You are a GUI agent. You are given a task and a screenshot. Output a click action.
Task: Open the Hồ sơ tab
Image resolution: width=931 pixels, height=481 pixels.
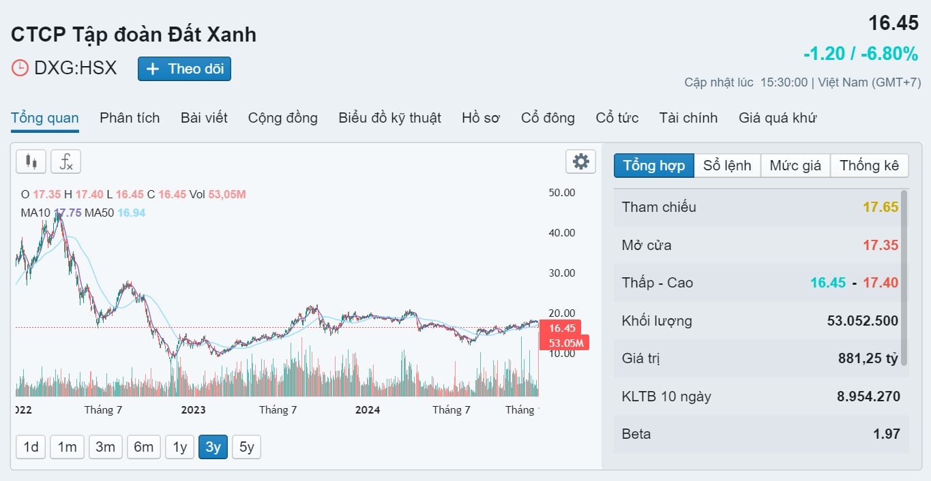(x=481, y=118)
